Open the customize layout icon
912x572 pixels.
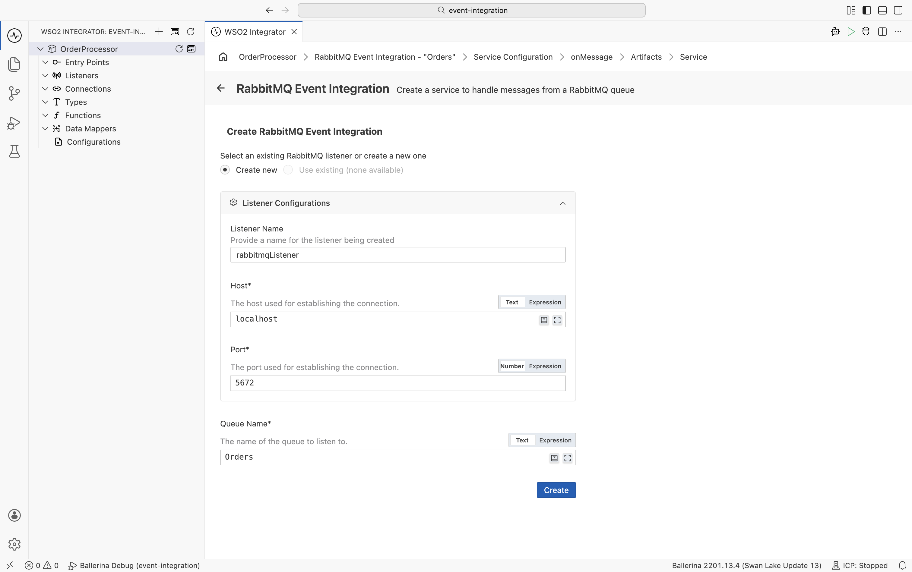click(x=851, y=10)
